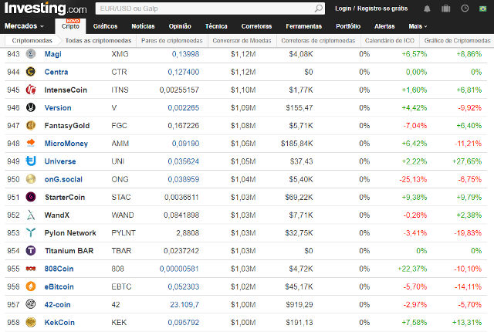This screenshot has height=332, width=494.
Task: Open the onG.social coin link
Action: (63, 179)
